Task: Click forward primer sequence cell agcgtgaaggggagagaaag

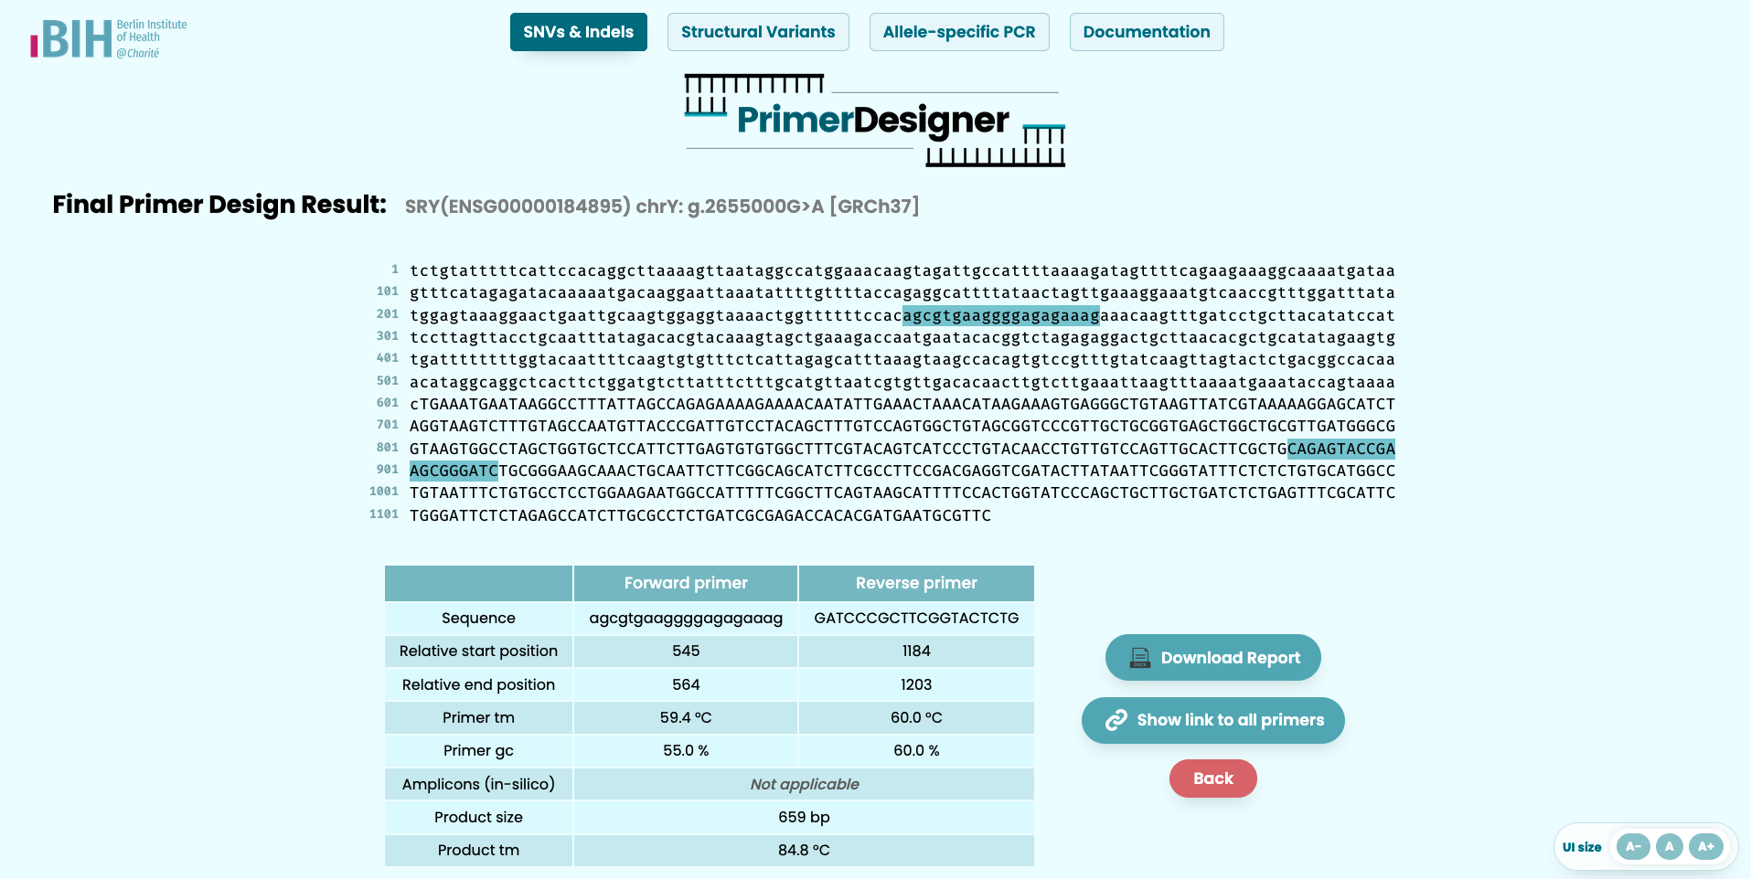Action: pos(686,618)
